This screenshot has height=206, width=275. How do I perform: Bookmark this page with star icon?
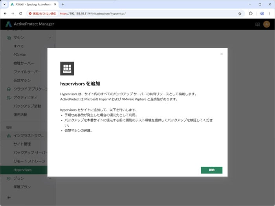240,13
